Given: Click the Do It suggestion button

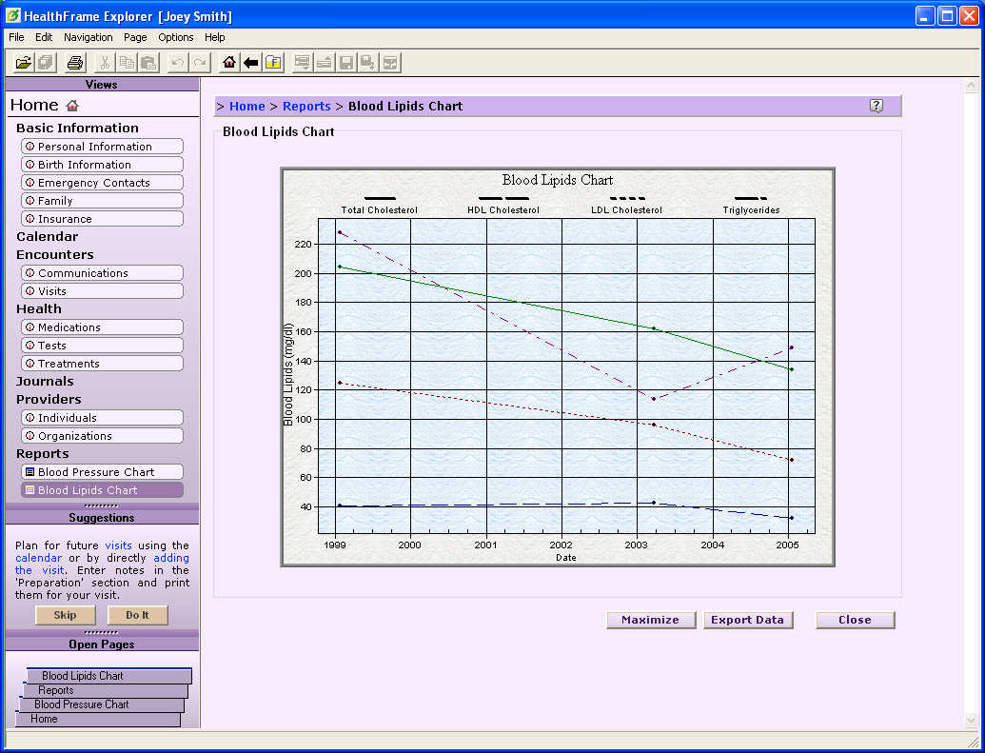Looking at the screenshot, I should pyautogui.click(x=138, y=615).
